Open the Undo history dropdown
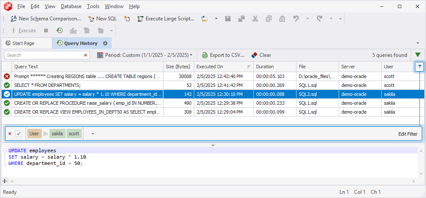This screenshot has height=198, width=426. [308, 19]
